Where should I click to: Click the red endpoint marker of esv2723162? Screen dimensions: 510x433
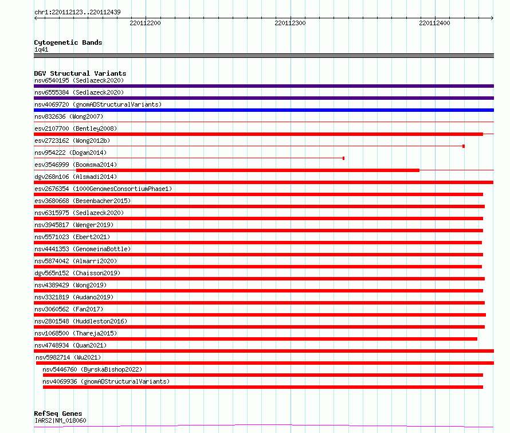point(464,146)
